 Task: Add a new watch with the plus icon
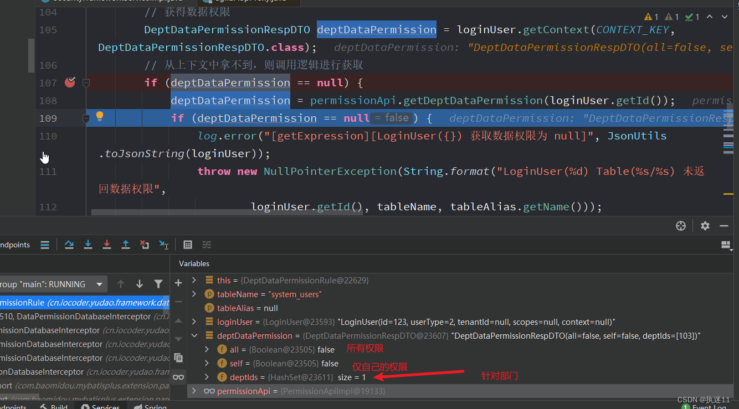coord(178,283)
